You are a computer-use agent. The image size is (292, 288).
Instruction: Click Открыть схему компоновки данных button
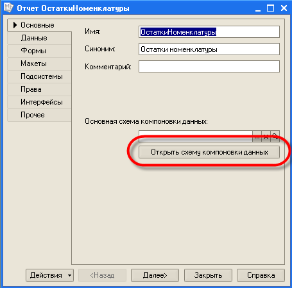[x=209, y=152]
